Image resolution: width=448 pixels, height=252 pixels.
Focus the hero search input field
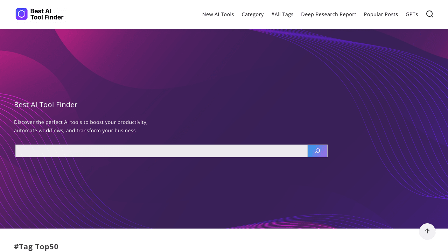(161, 151)
